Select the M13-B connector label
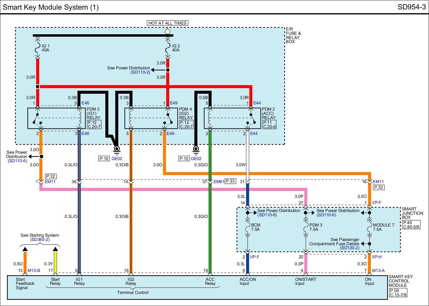 [34, 271]
